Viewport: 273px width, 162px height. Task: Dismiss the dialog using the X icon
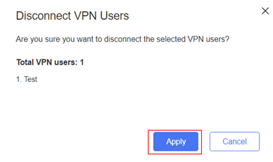[x=265, y=11]
